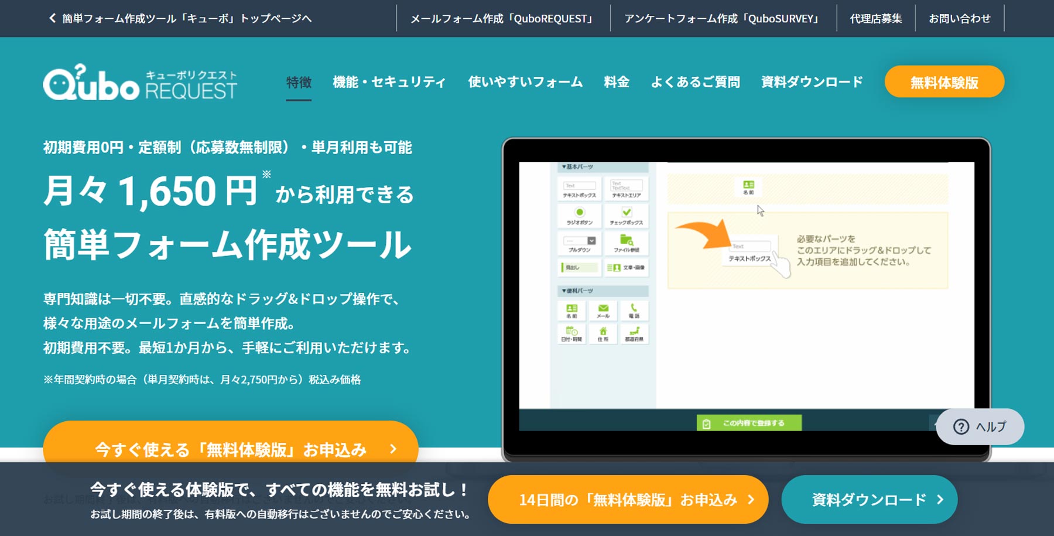Open the 代理店募集 link
Viewport: 1054px width, 536px height.
coord(876,19)
